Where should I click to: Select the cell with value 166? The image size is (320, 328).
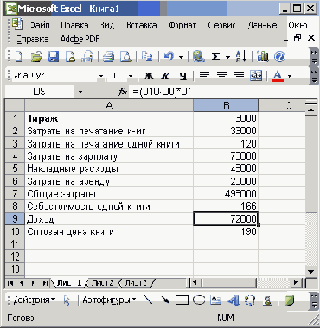tap(226, 206)
